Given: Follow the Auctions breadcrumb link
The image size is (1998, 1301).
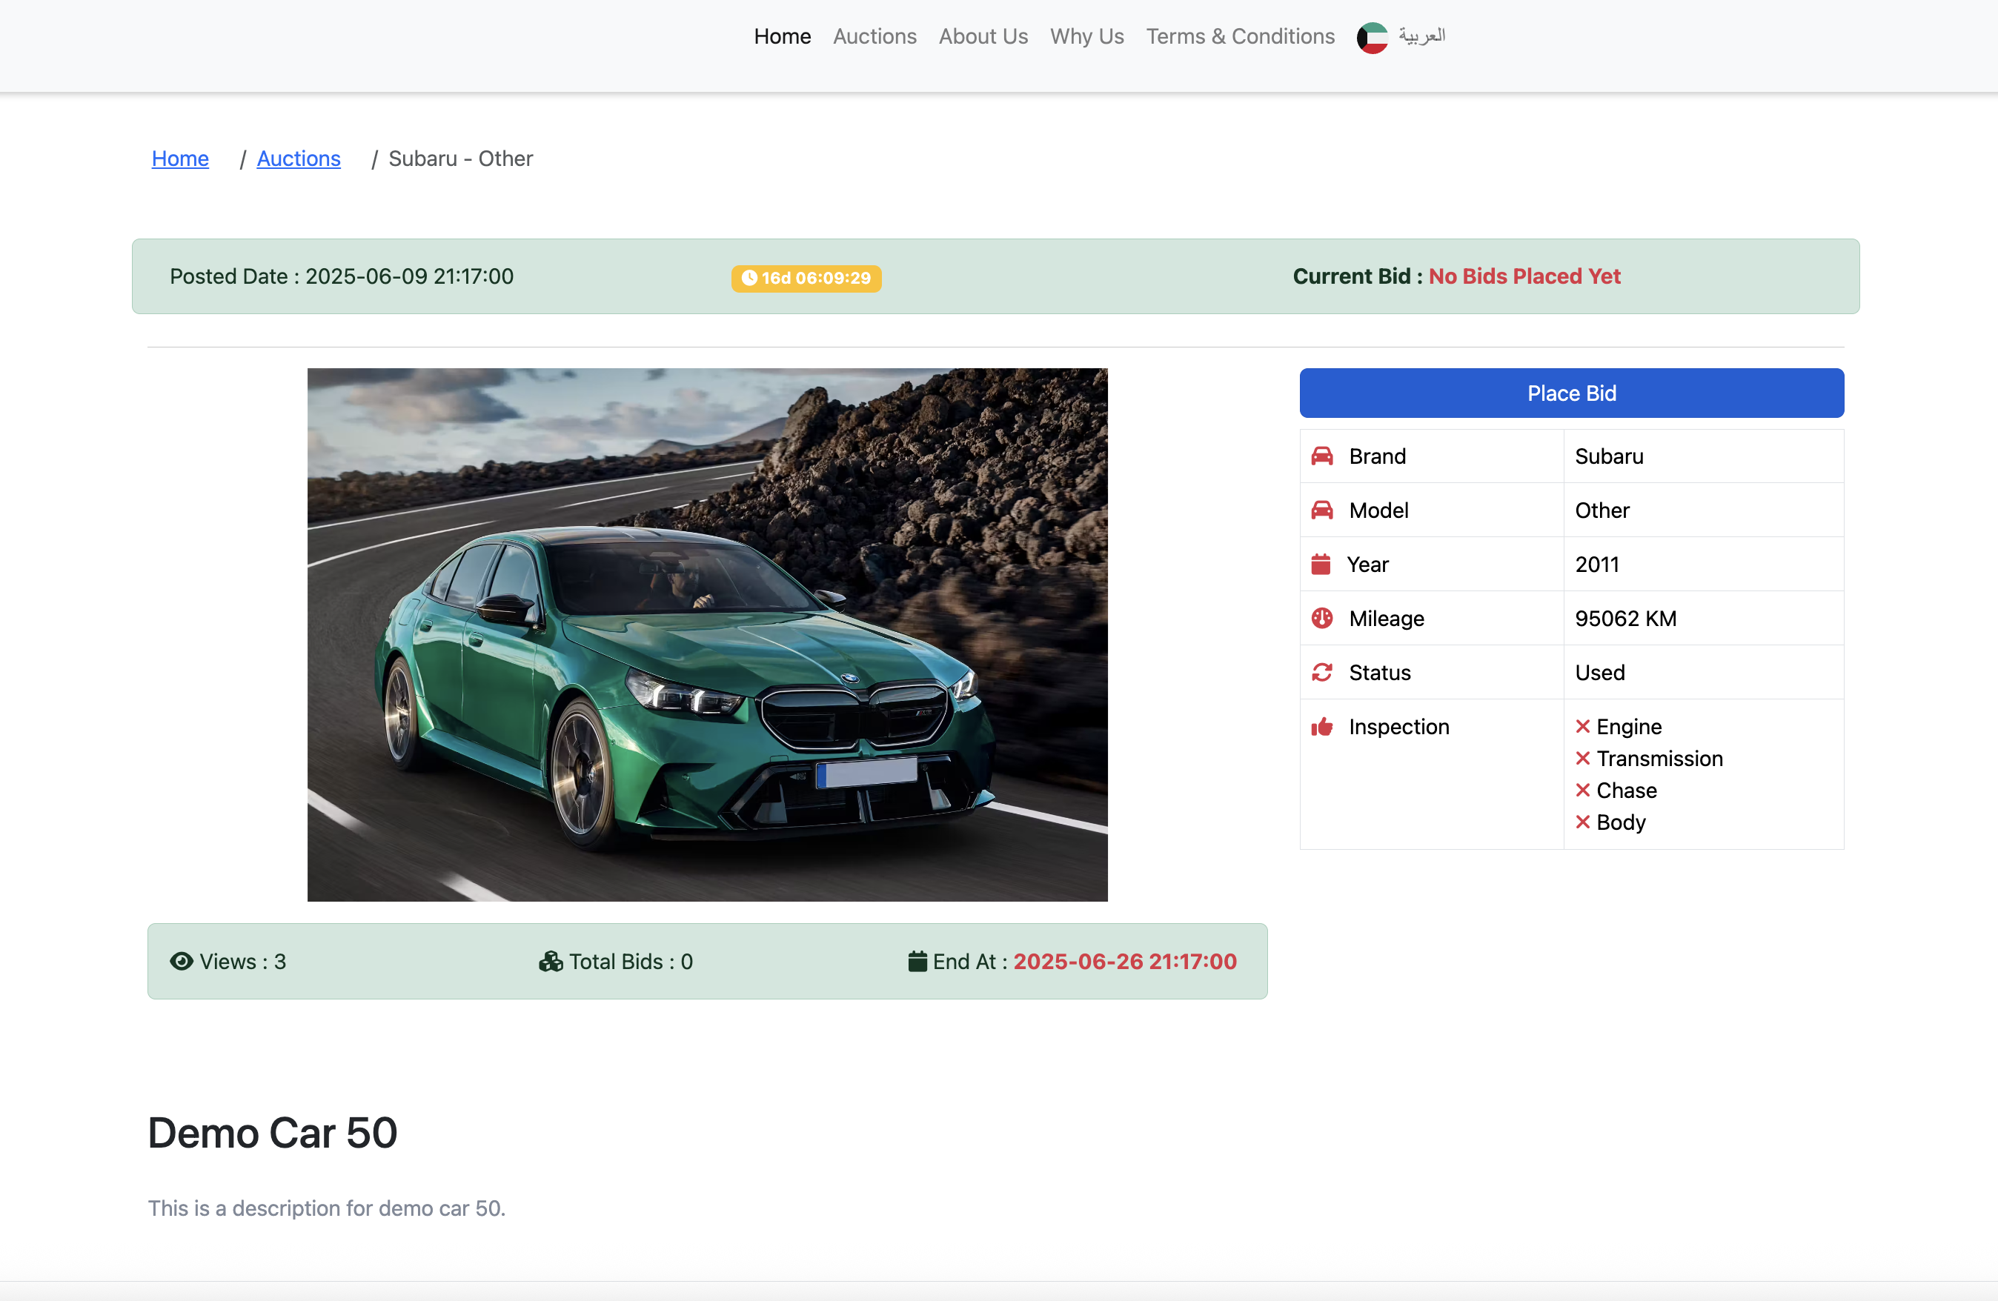Looking at the screenshot, I should point(298,159).
